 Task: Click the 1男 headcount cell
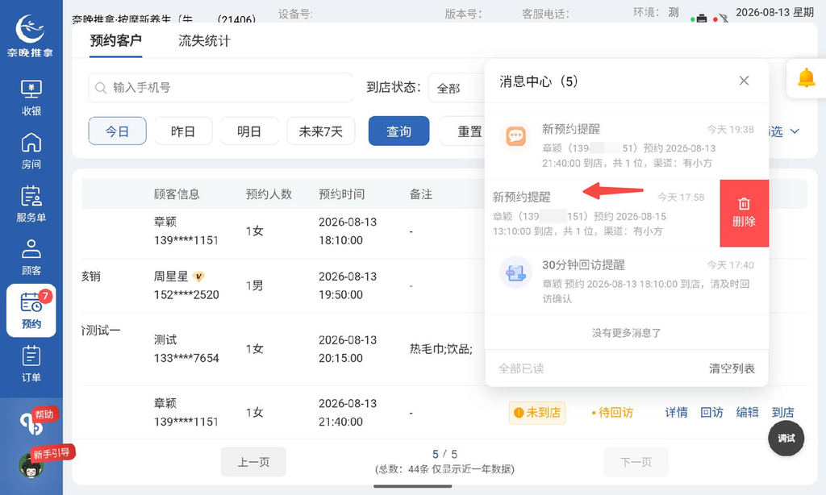click(254, 285)
